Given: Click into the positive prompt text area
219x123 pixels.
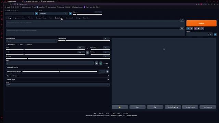Looking at the screenshot, I should (95, 24).
